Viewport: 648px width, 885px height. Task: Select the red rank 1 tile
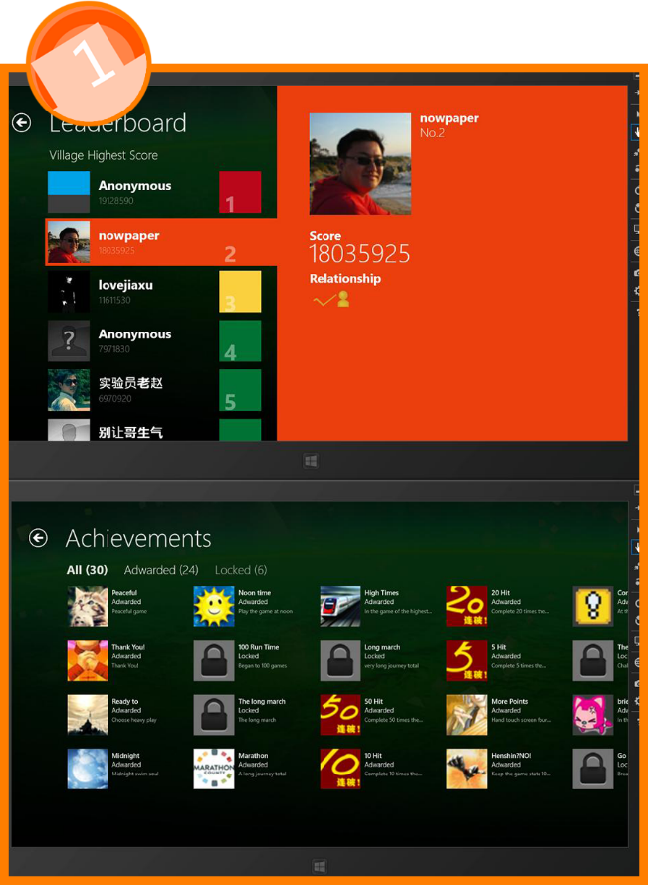[240, 192]
